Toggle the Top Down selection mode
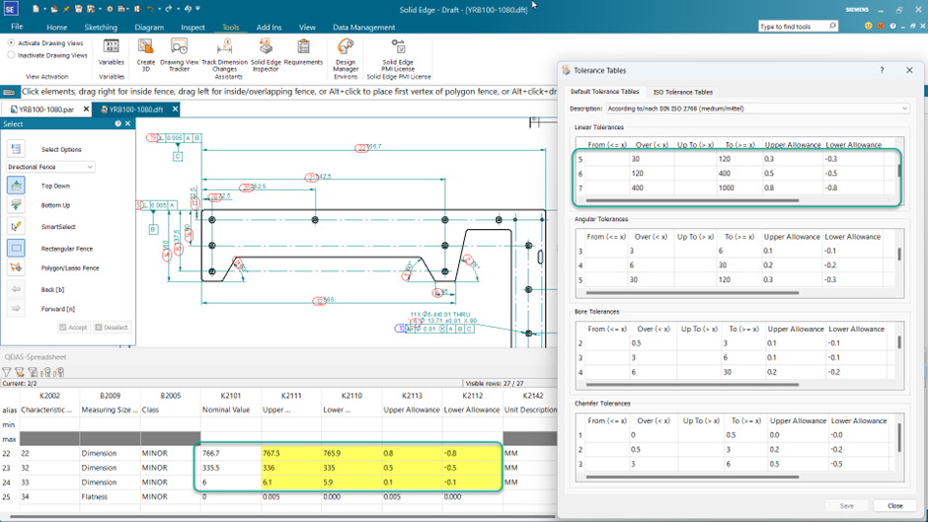This screenshot has width=928, height=522. pyautogui.click(x=16, y=186)
